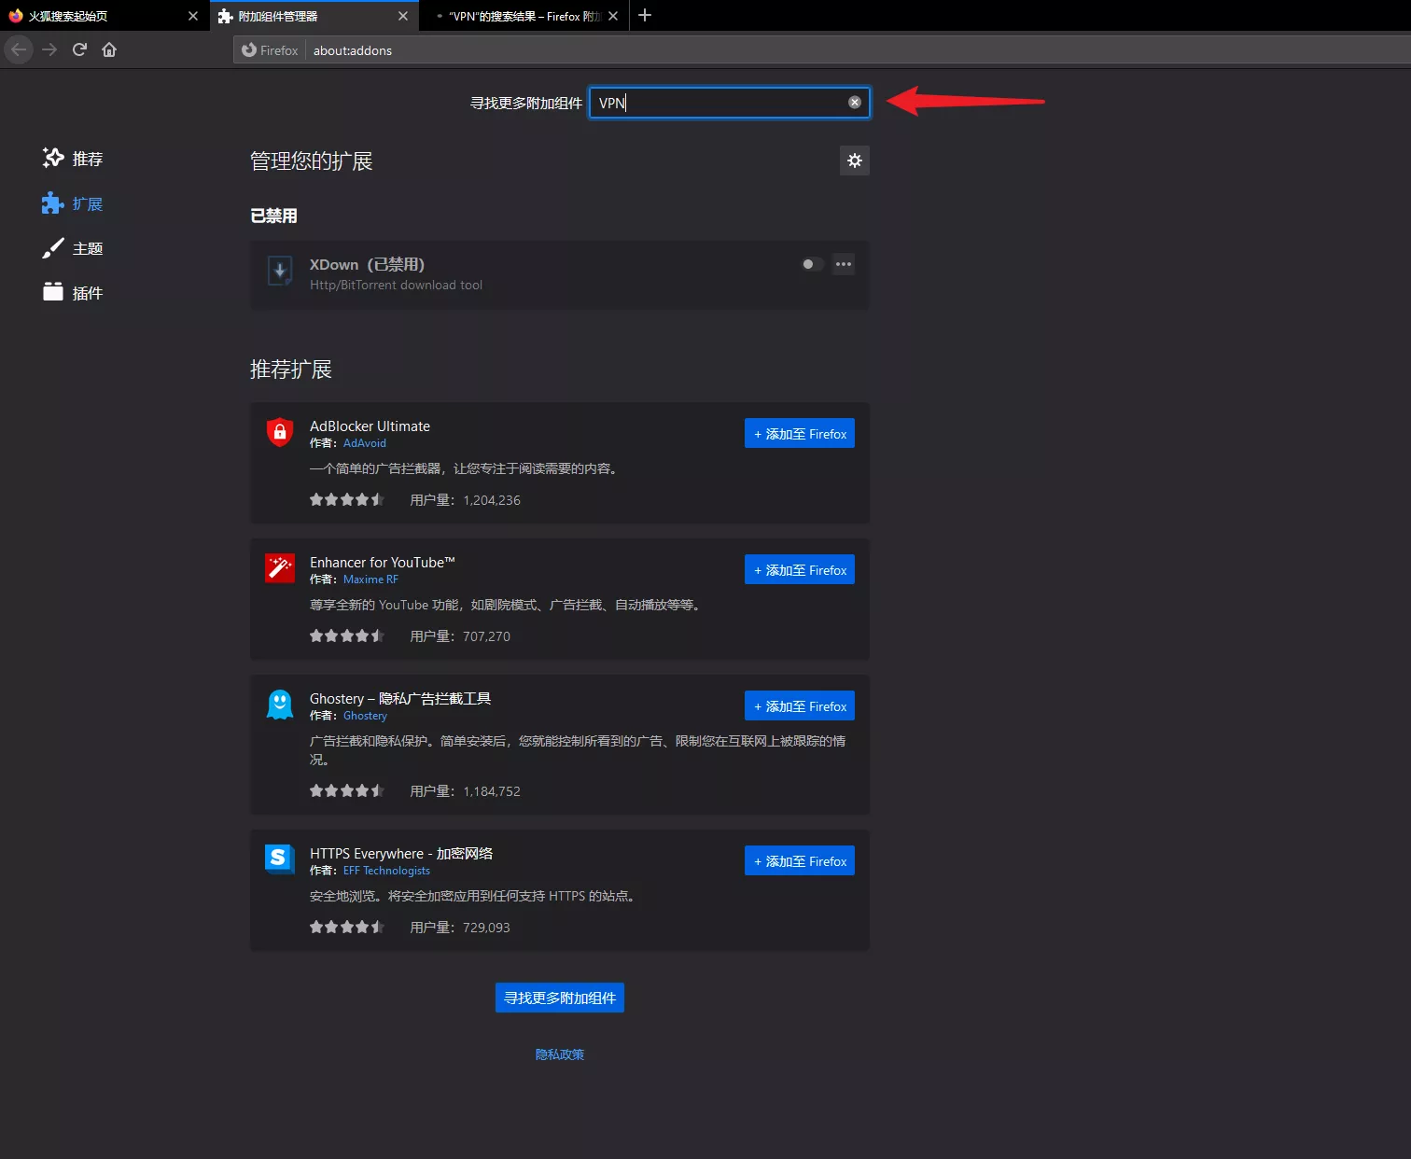Click Http/BitTorrent download tool description
1411x1159 pixels.
click(396, 285)
